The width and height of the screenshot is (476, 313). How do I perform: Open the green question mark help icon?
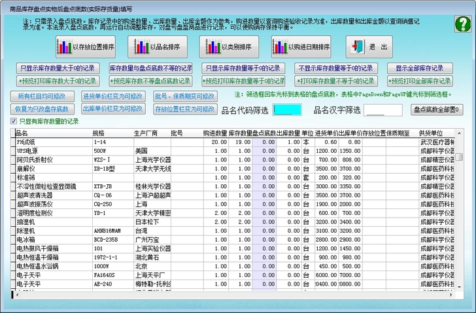coord(463,24)
